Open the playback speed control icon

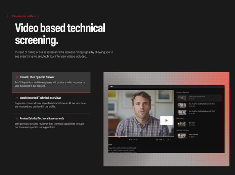[x=160, y=140]
